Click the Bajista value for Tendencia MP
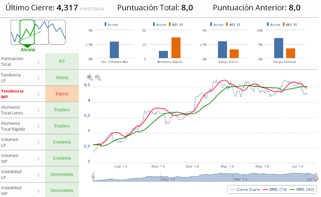This screenshot has height=197, width=321. coord(62,94)
